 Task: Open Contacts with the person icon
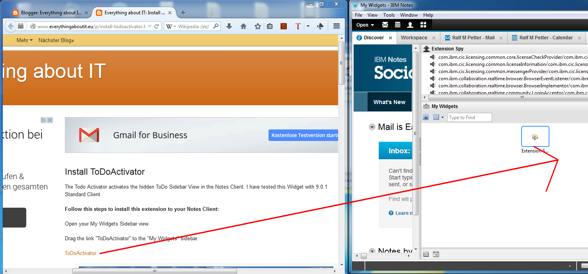pos(410,25)
